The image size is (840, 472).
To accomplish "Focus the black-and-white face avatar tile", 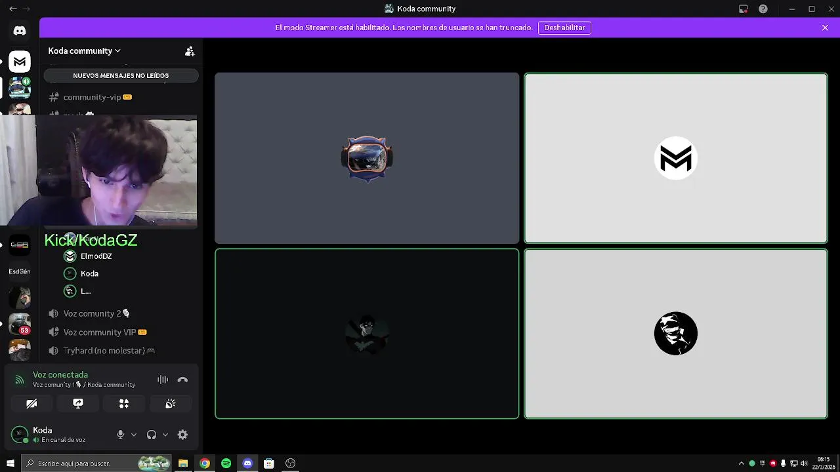I will tap(676, 334).
